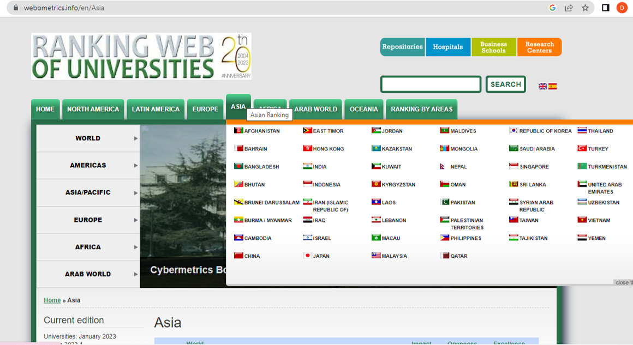Click inside the search input field
The width and height of the screenshot is (633, 345).
pyautogui.click(x=431, y=84)
